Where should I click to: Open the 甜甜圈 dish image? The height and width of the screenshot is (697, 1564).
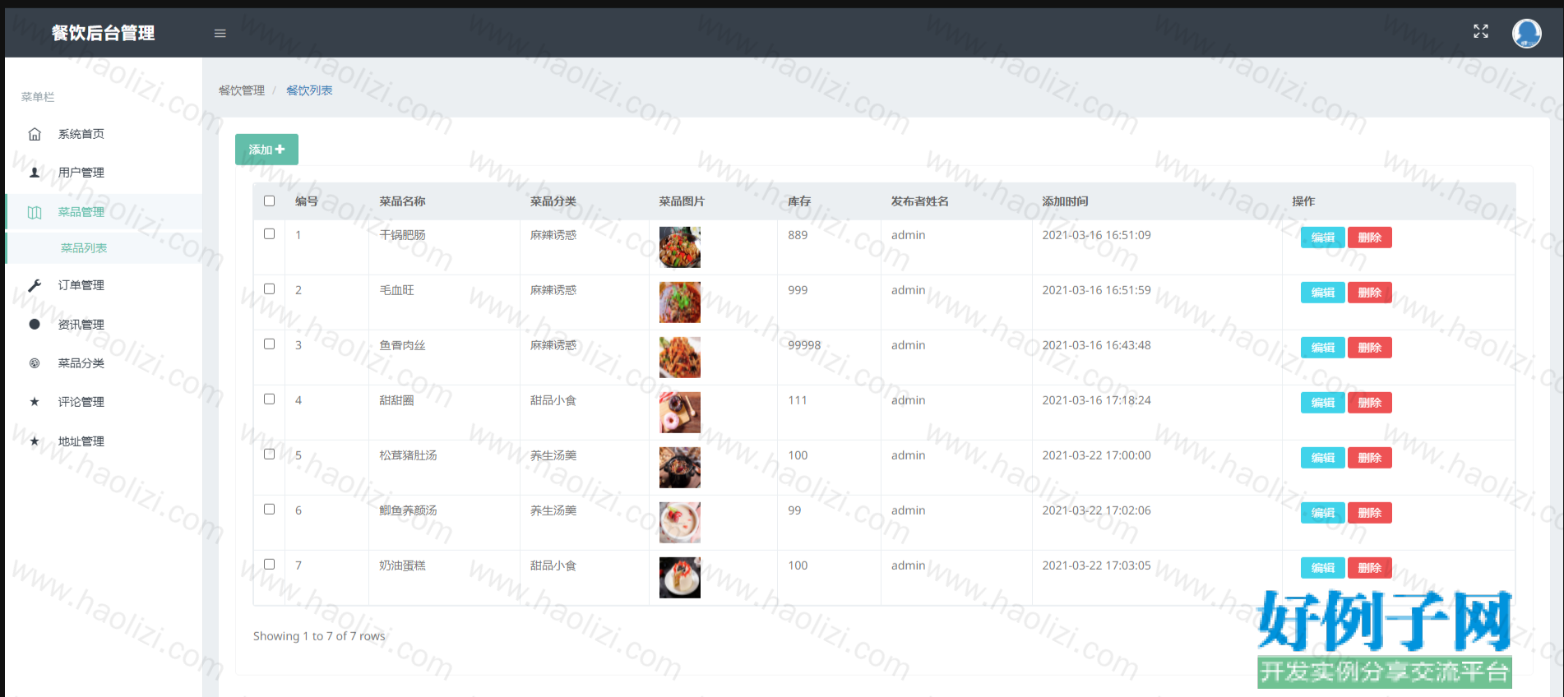point(680,413)
